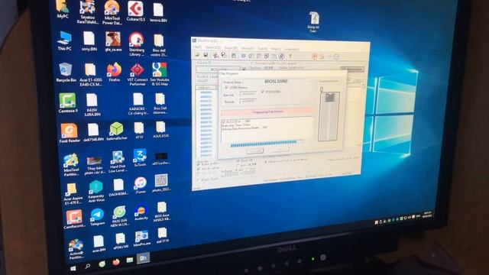489x275 pixels.
Task: Select the lenovo.BIN file on desktop
Action: pos(158,12)
